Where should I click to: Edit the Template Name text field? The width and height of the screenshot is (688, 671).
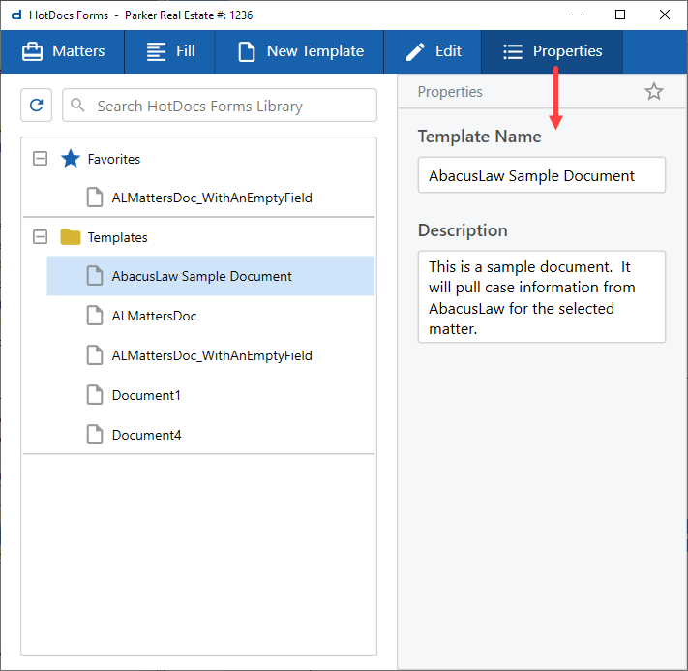(x=542, y=175)
